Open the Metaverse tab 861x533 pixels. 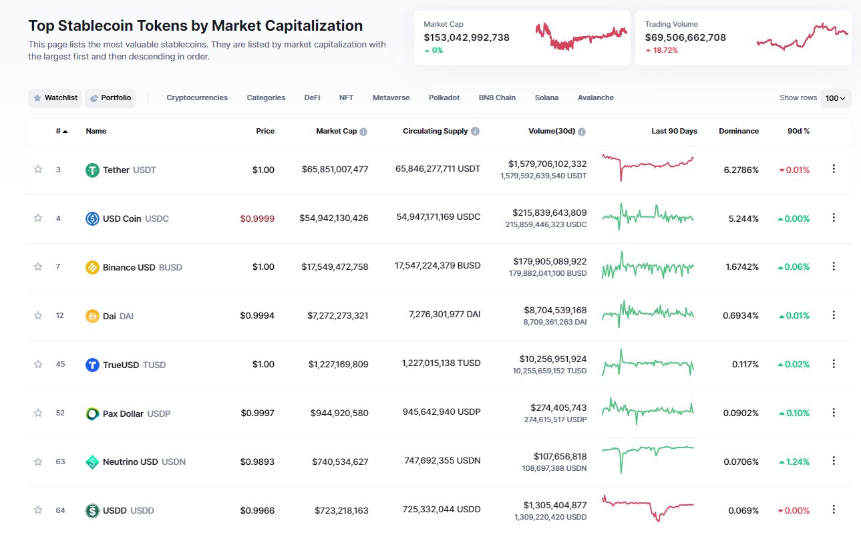tap(391, 98)
